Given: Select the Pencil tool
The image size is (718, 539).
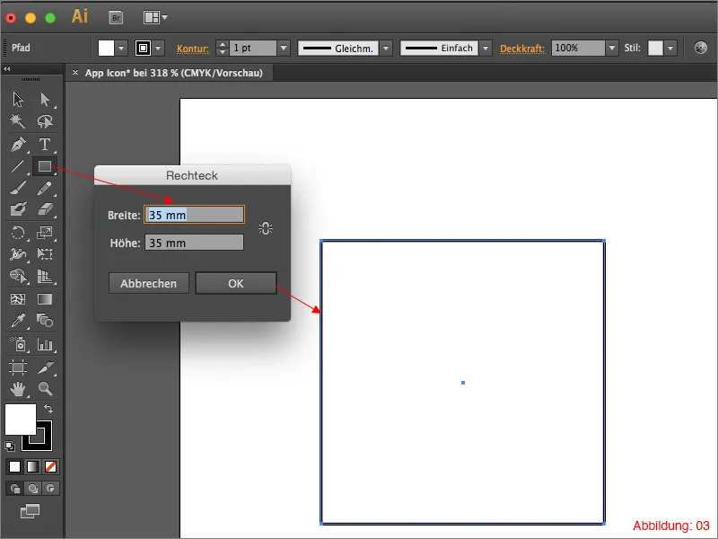Looking at the screenshot, I should 45,188.
